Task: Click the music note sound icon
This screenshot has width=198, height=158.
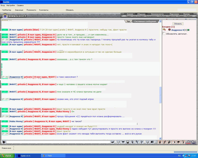Action: [x=142, y=142]
